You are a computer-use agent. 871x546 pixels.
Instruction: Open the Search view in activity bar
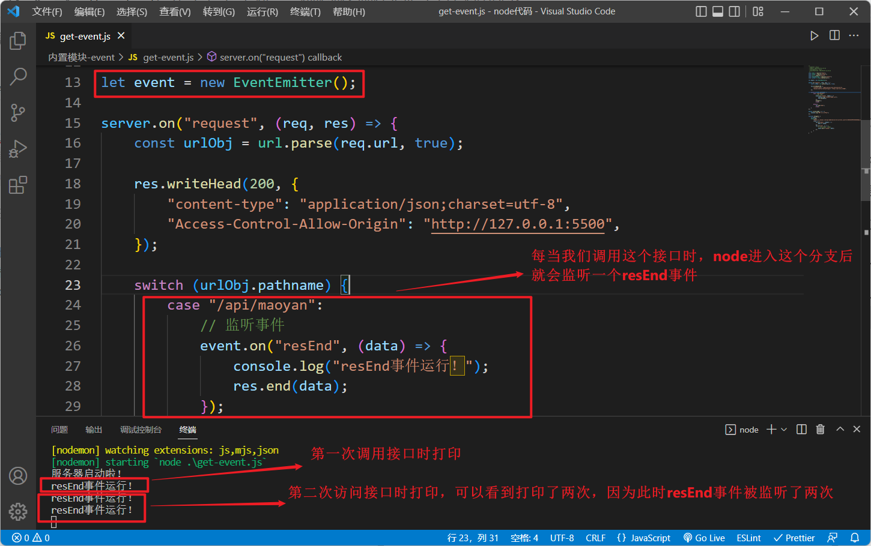18,76
